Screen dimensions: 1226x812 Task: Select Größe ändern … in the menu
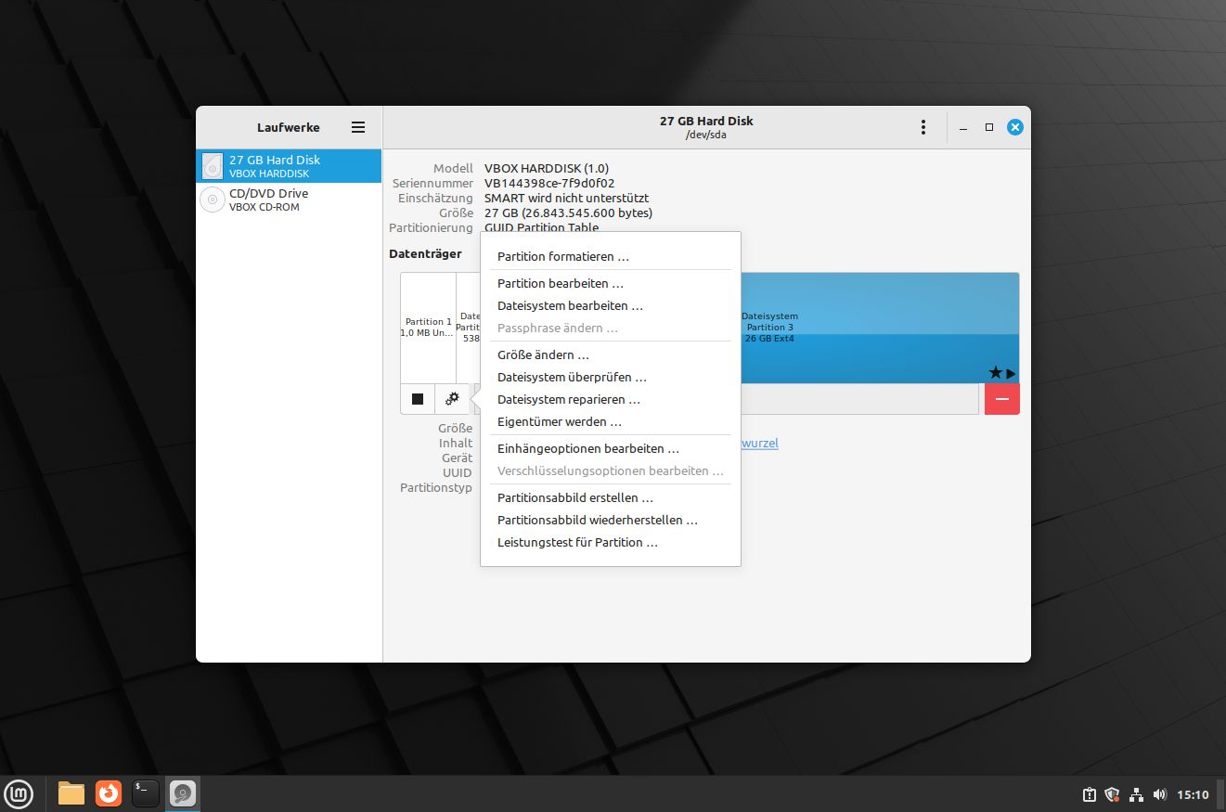[x=611, y=354]
